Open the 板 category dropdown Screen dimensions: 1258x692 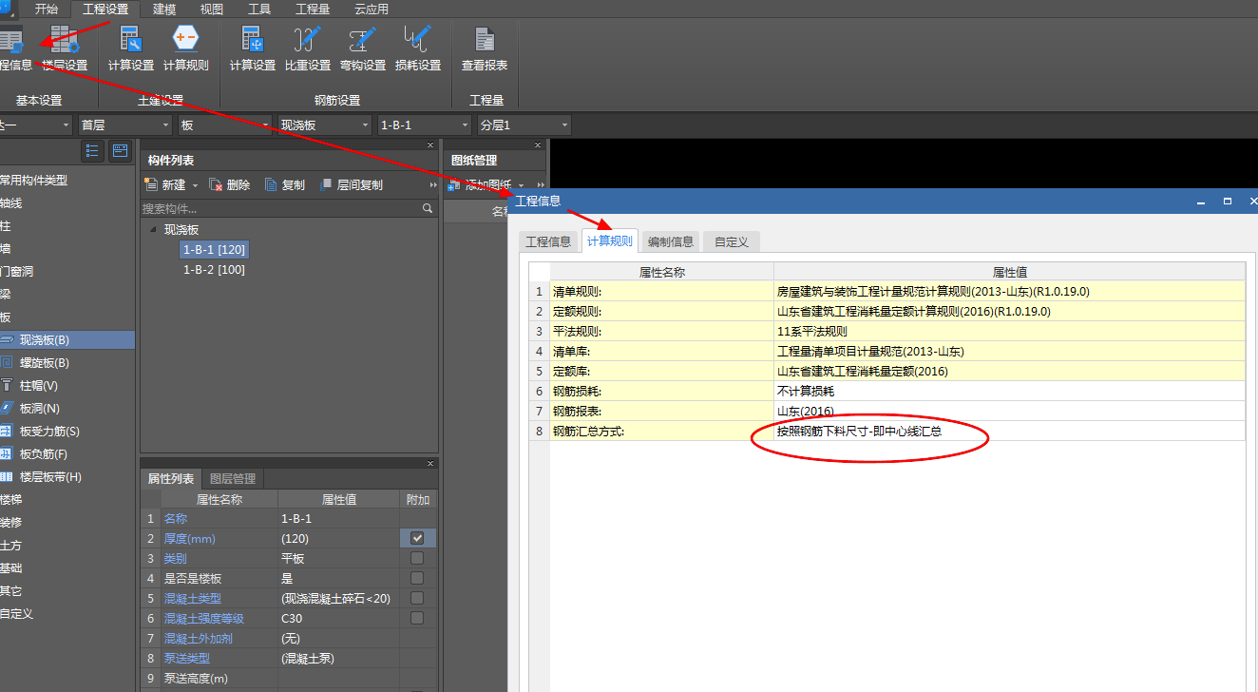(x=225, y=125)
